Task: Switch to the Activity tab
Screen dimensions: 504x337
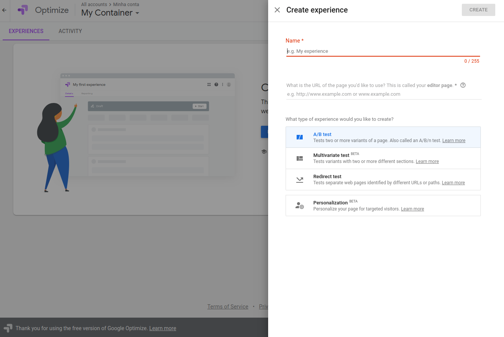Action: click(70, 31)
